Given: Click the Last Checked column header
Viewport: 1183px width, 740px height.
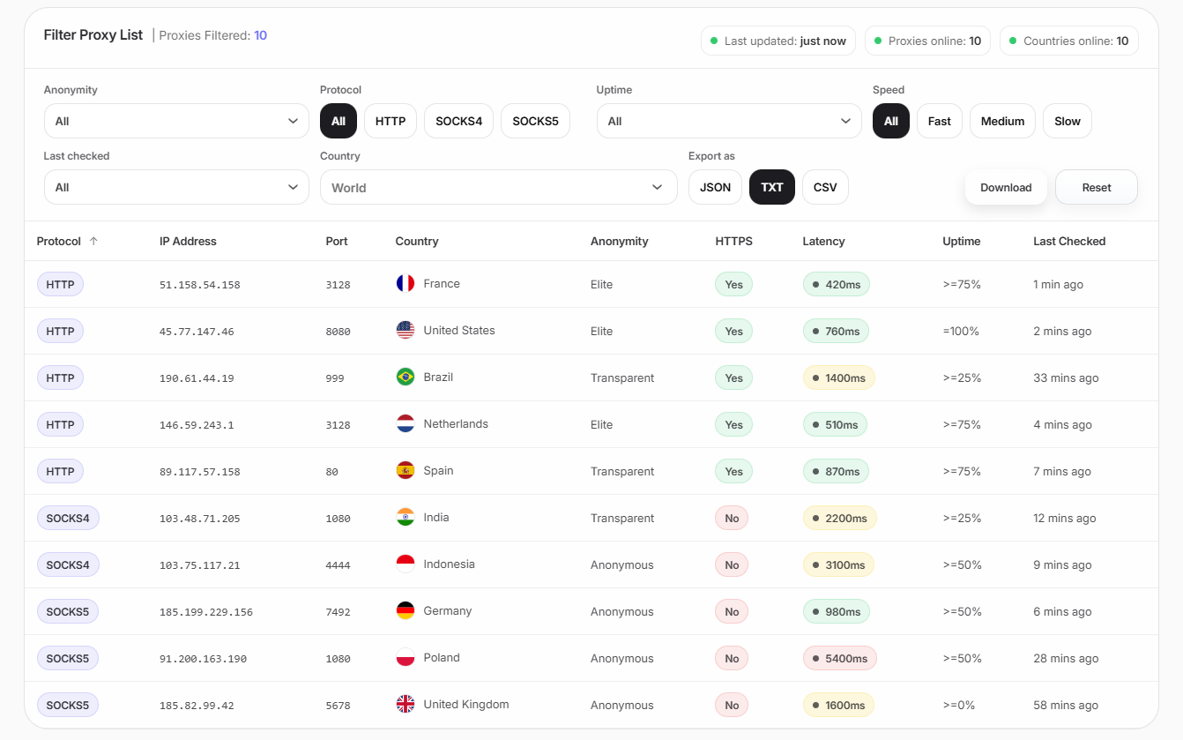Looking at the screenshot, I should tap(1069, 241).
